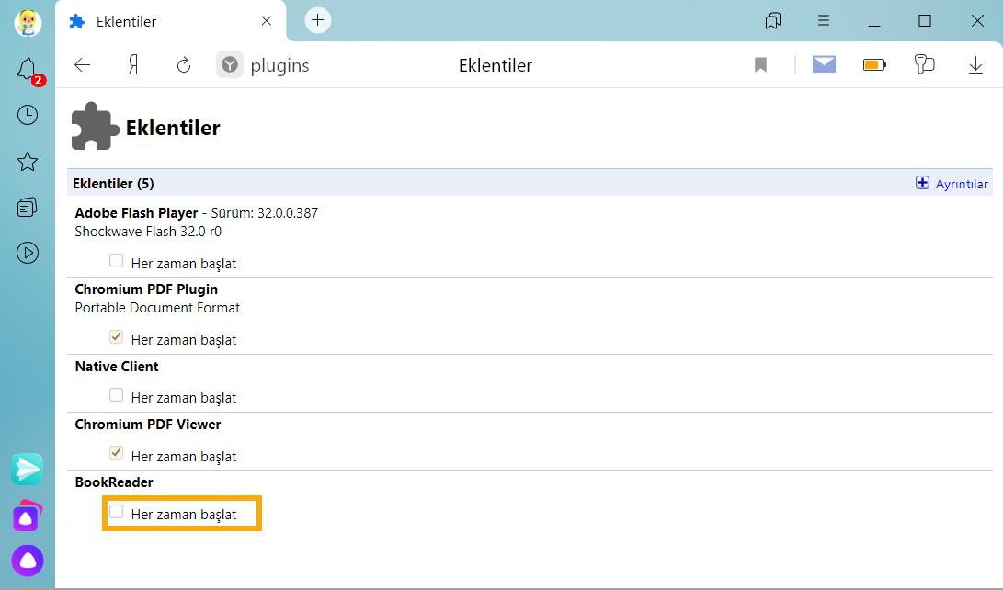The image size is (1003, 590).
Task: Open the mail envelope icon
Action: pyautogui.click(x=824, y=64)
